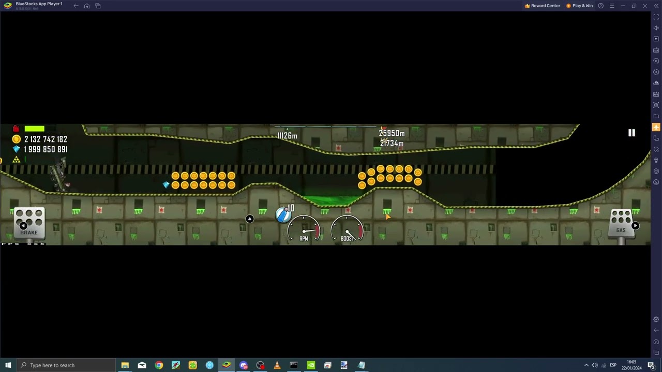Open the BlueStacks hamburger menu
Screen dimensions: 662x372
[612, 6]
